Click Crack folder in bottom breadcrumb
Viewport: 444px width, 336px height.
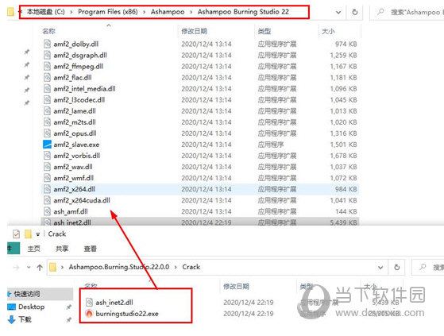click(191, 267)
